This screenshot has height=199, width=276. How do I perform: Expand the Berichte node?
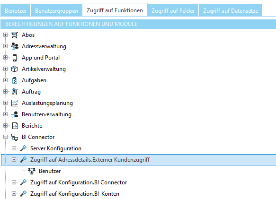pyautogui.click(x=6, y=126)
